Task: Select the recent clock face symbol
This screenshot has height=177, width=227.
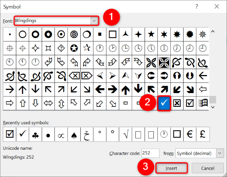Action: point(164,134)
